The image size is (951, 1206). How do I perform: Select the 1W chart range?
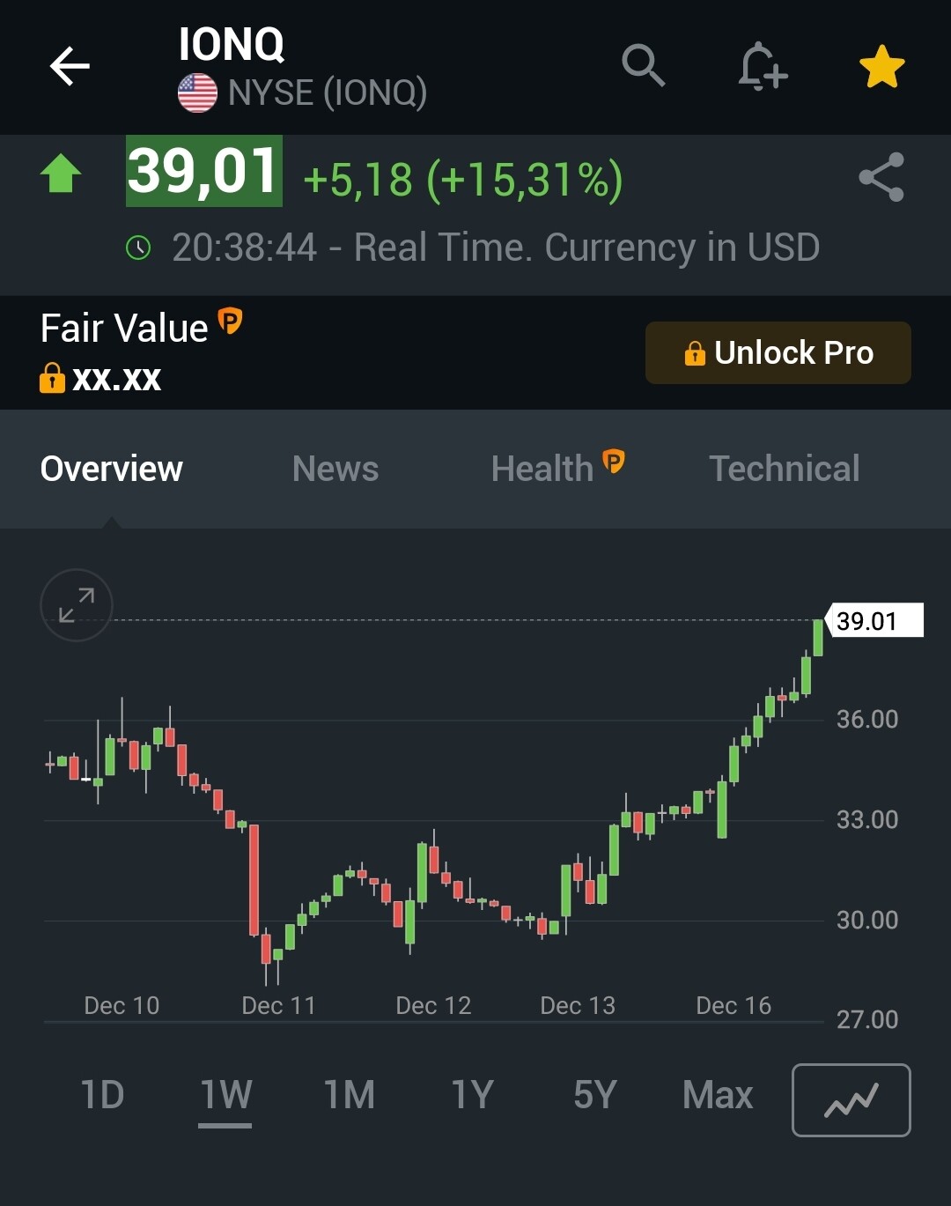[x=225, y=1095]
